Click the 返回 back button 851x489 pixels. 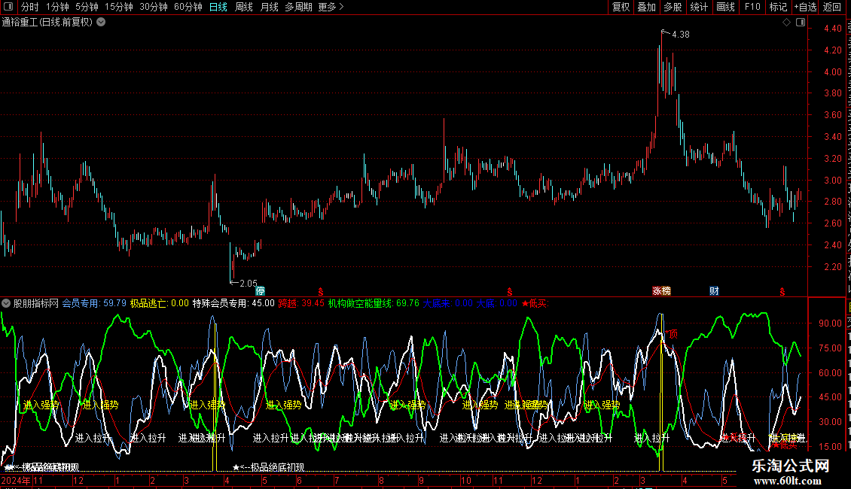pos(832,7)
